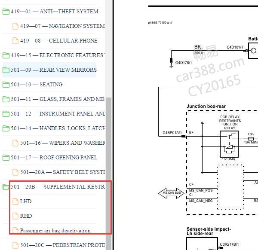258x250 pixels.
Task: Open 419—08 — CELLULAR PHONE page
Action: point(59,41)
